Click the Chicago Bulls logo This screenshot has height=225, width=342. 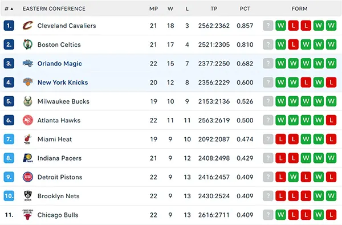pyautogui.click(x=28, y=215)
